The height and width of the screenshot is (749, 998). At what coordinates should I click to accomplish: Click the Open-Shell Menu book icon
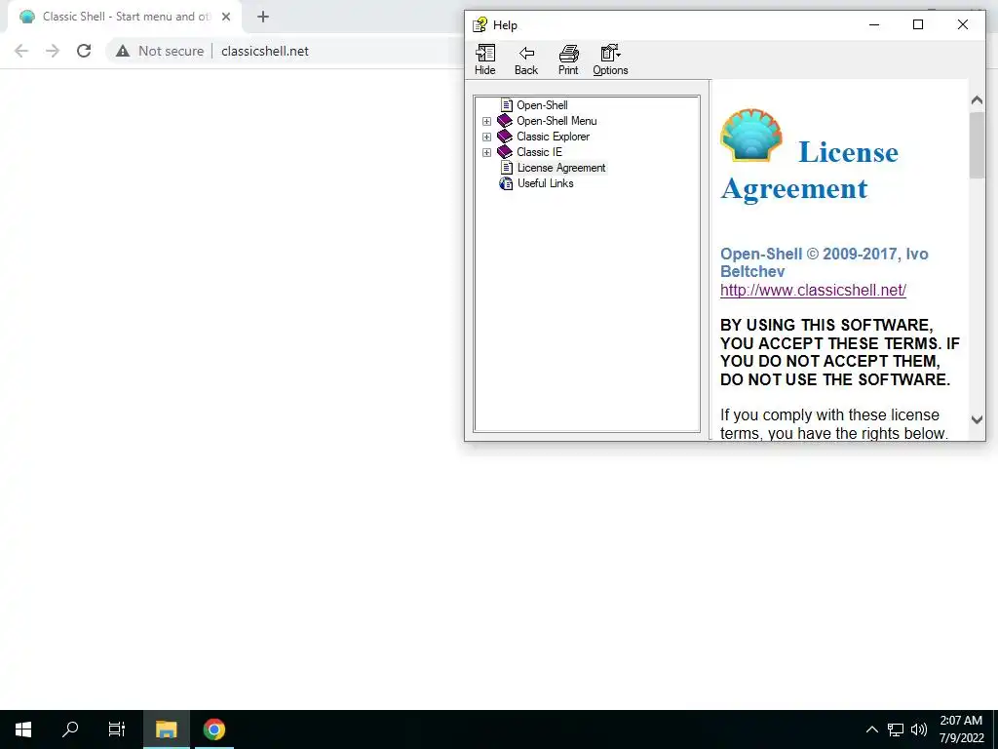(x=505, y=120)
